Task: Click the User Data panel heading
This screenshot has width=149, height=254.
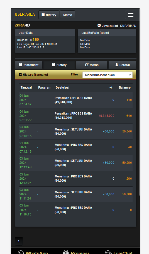Action: click(x=26, y=33)
